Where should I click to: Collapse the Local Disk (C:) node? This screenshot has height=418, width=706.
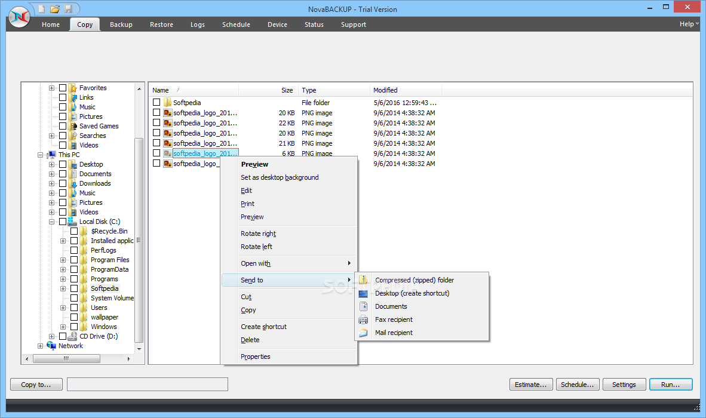52,222
